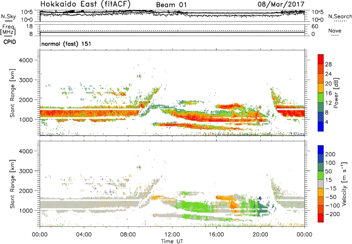Viewport: 352px width, 244px height.
Task: Click the '12:00' time axis tick
Action: [172, 235]
